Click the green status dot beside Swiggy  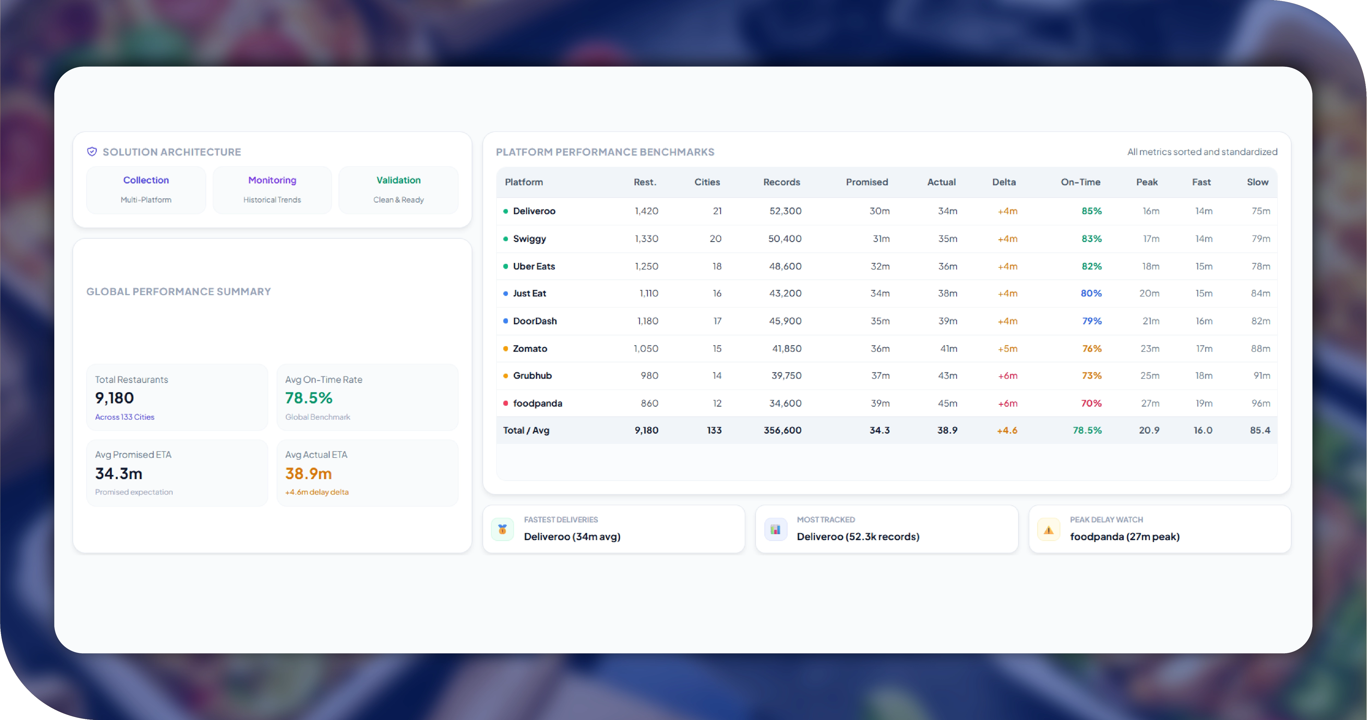(x=505, y=238)
